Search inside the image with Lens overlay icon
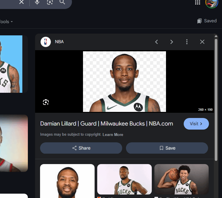Viewport: 222px width, 198px height. (x=46, y=102)
